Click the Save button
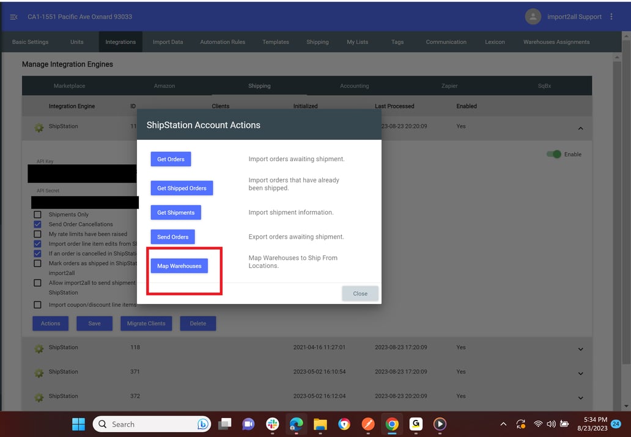631x437 pixels. 94,323
